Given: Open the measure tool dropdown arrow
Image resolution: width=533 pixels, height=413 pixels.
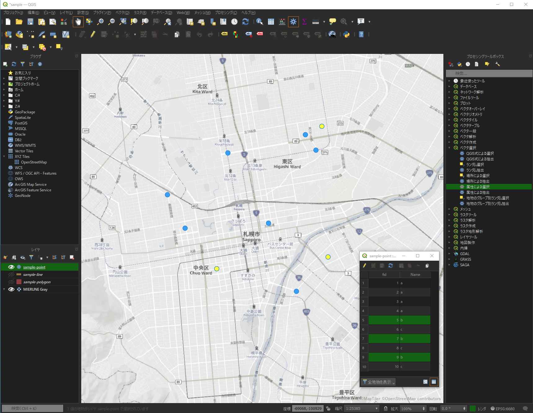Looking at the screenshot, I should click(324, 22).
